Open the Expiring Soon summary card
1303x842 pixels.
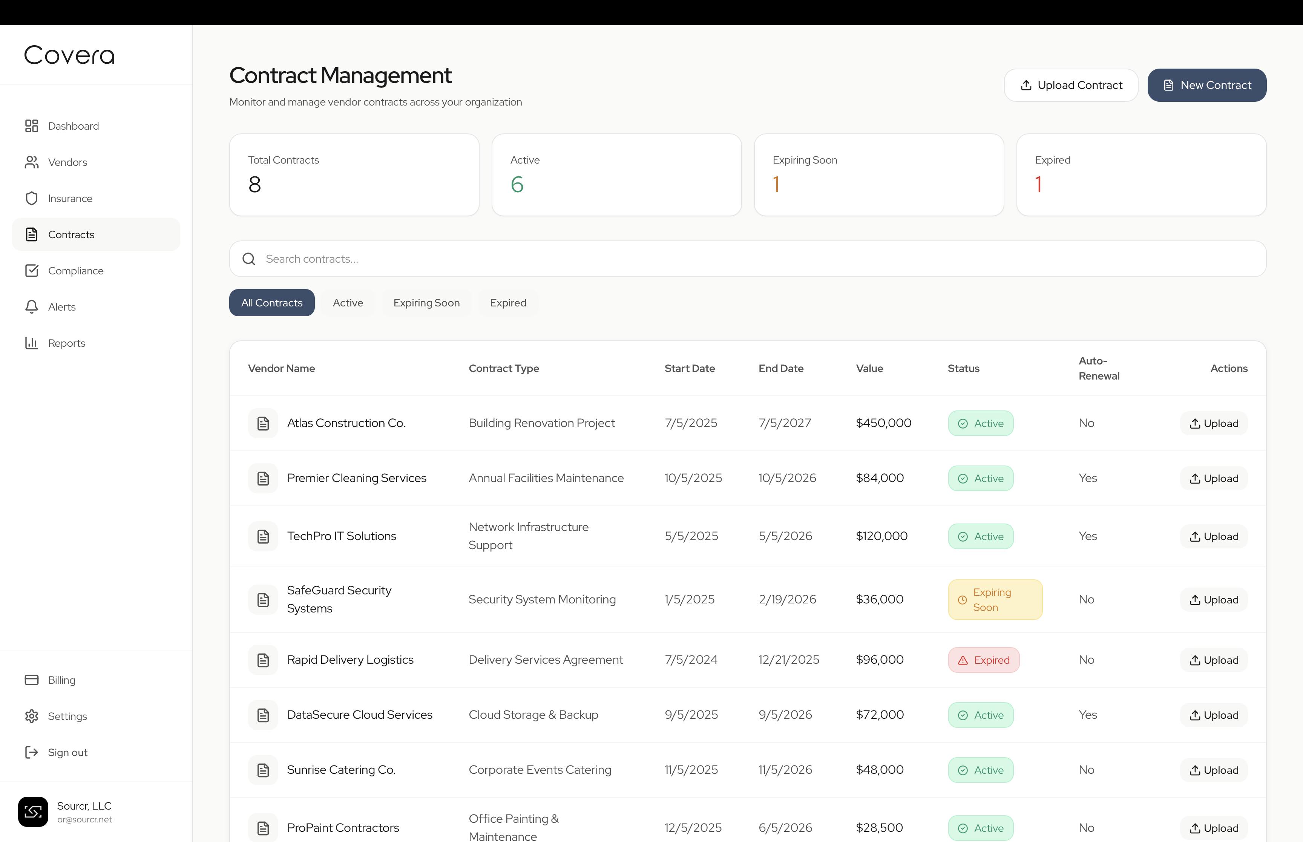[x=879, y=175]
